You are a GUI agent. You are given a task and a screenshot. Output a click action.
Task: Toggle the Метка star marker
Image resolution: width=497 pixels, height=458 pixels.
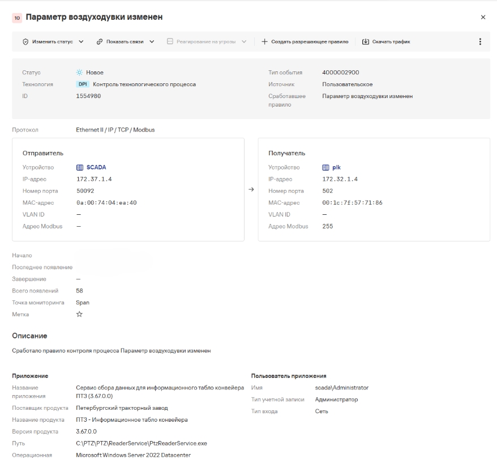point(79,314)
